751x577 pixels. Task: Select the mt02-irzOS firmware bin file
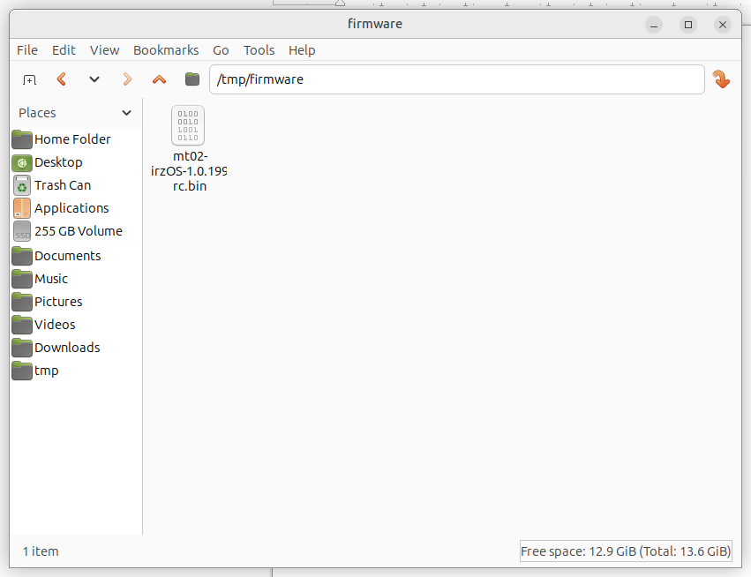pos(188,127)
